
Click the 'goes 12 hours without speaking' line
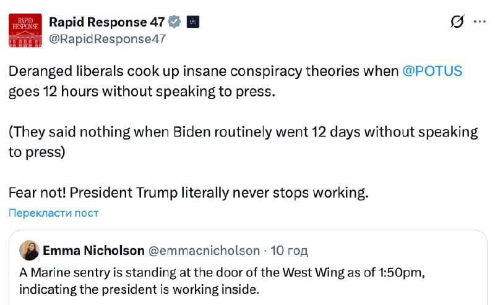(141, 91)
